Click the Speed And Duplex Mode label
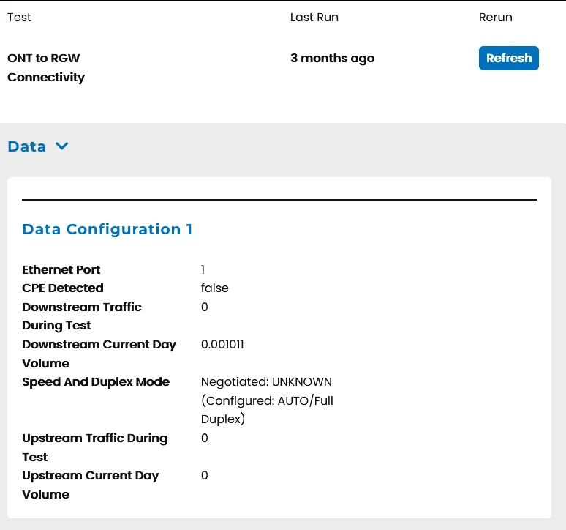Image resolution: width=566 pixels, height=530 pixels. coord(96,382)
